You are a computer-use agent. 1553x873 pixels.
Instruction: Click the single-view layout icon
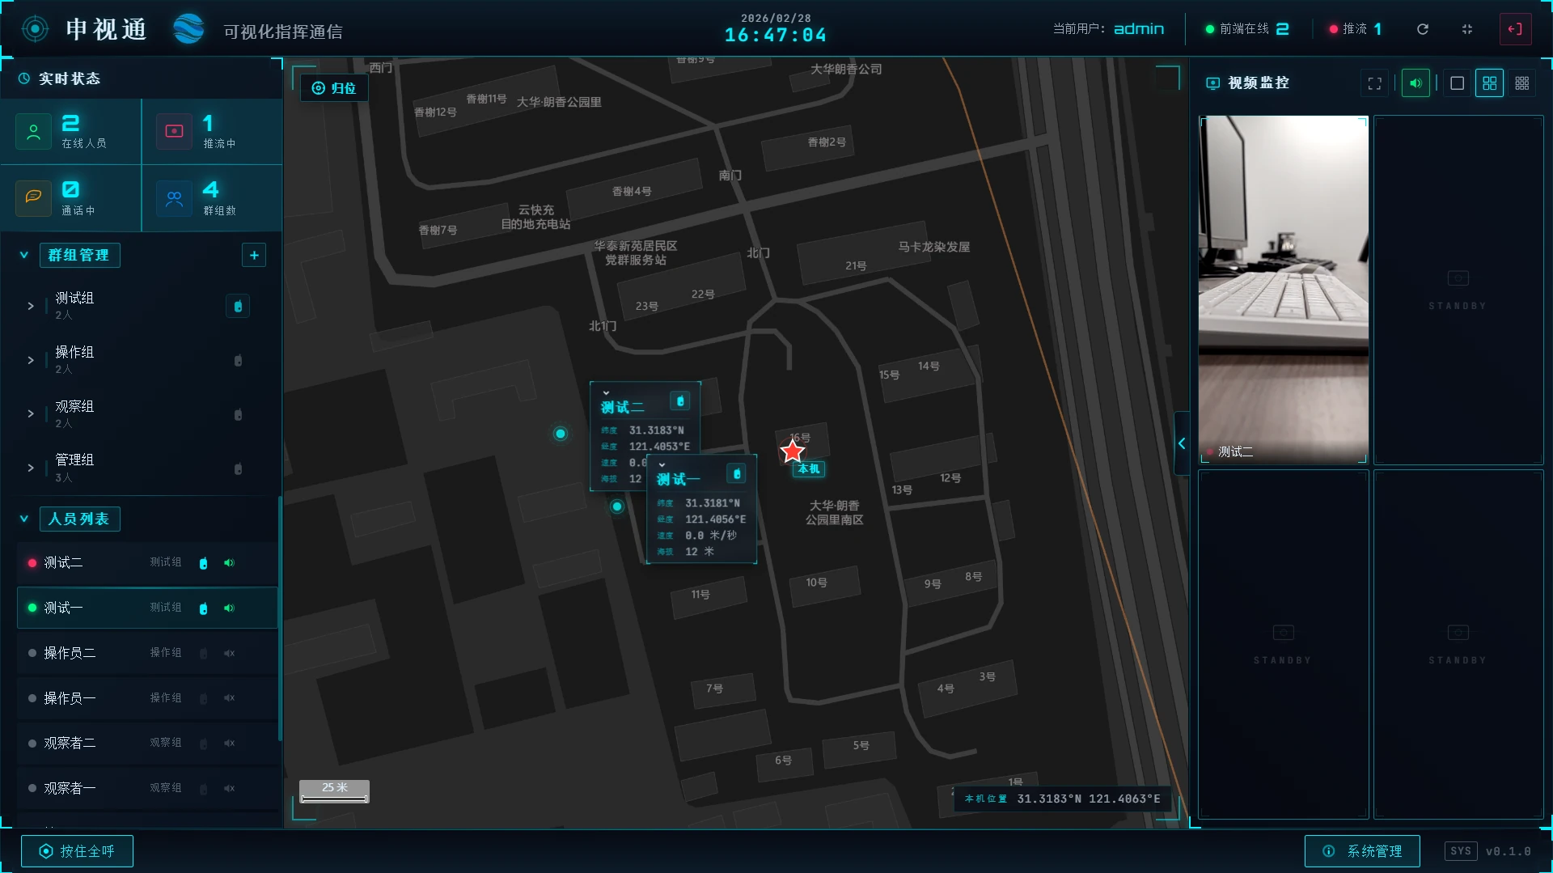(x=1457, y=83)
